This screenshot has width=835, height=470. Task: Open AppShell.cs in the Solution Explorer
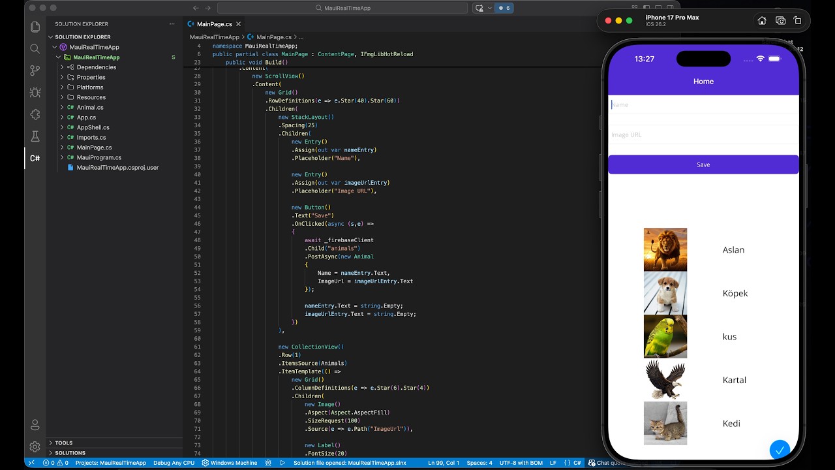click(93, 127)
